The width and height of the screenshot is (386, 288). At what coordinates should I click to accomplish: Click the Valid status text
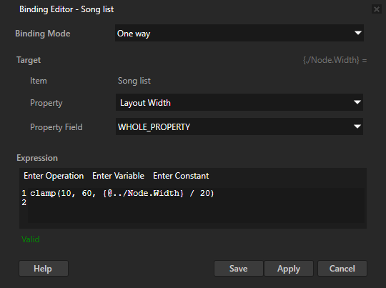(31, 239)
